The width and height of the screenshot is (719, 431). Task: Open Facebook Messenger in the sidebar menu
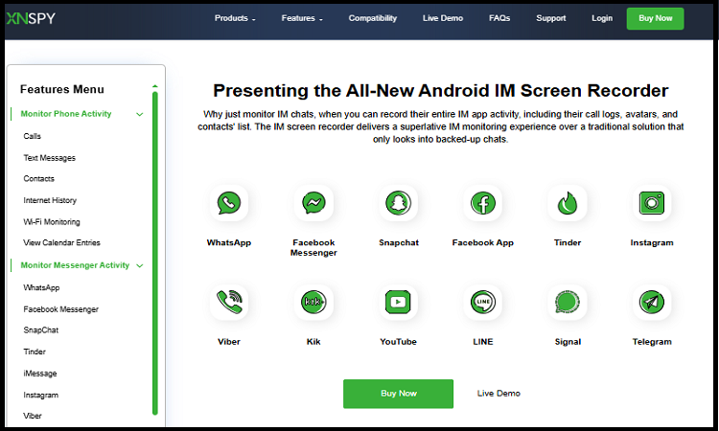[x=61, y=309]
